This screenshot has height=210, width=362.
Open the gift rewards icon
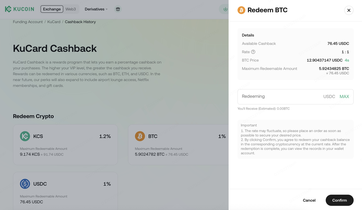[118, 9]
